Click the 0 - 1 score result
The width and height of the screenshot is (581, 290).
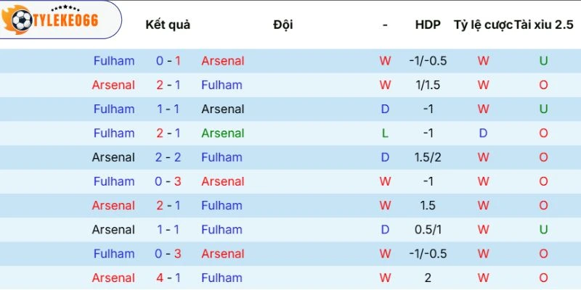coord(168,61)
